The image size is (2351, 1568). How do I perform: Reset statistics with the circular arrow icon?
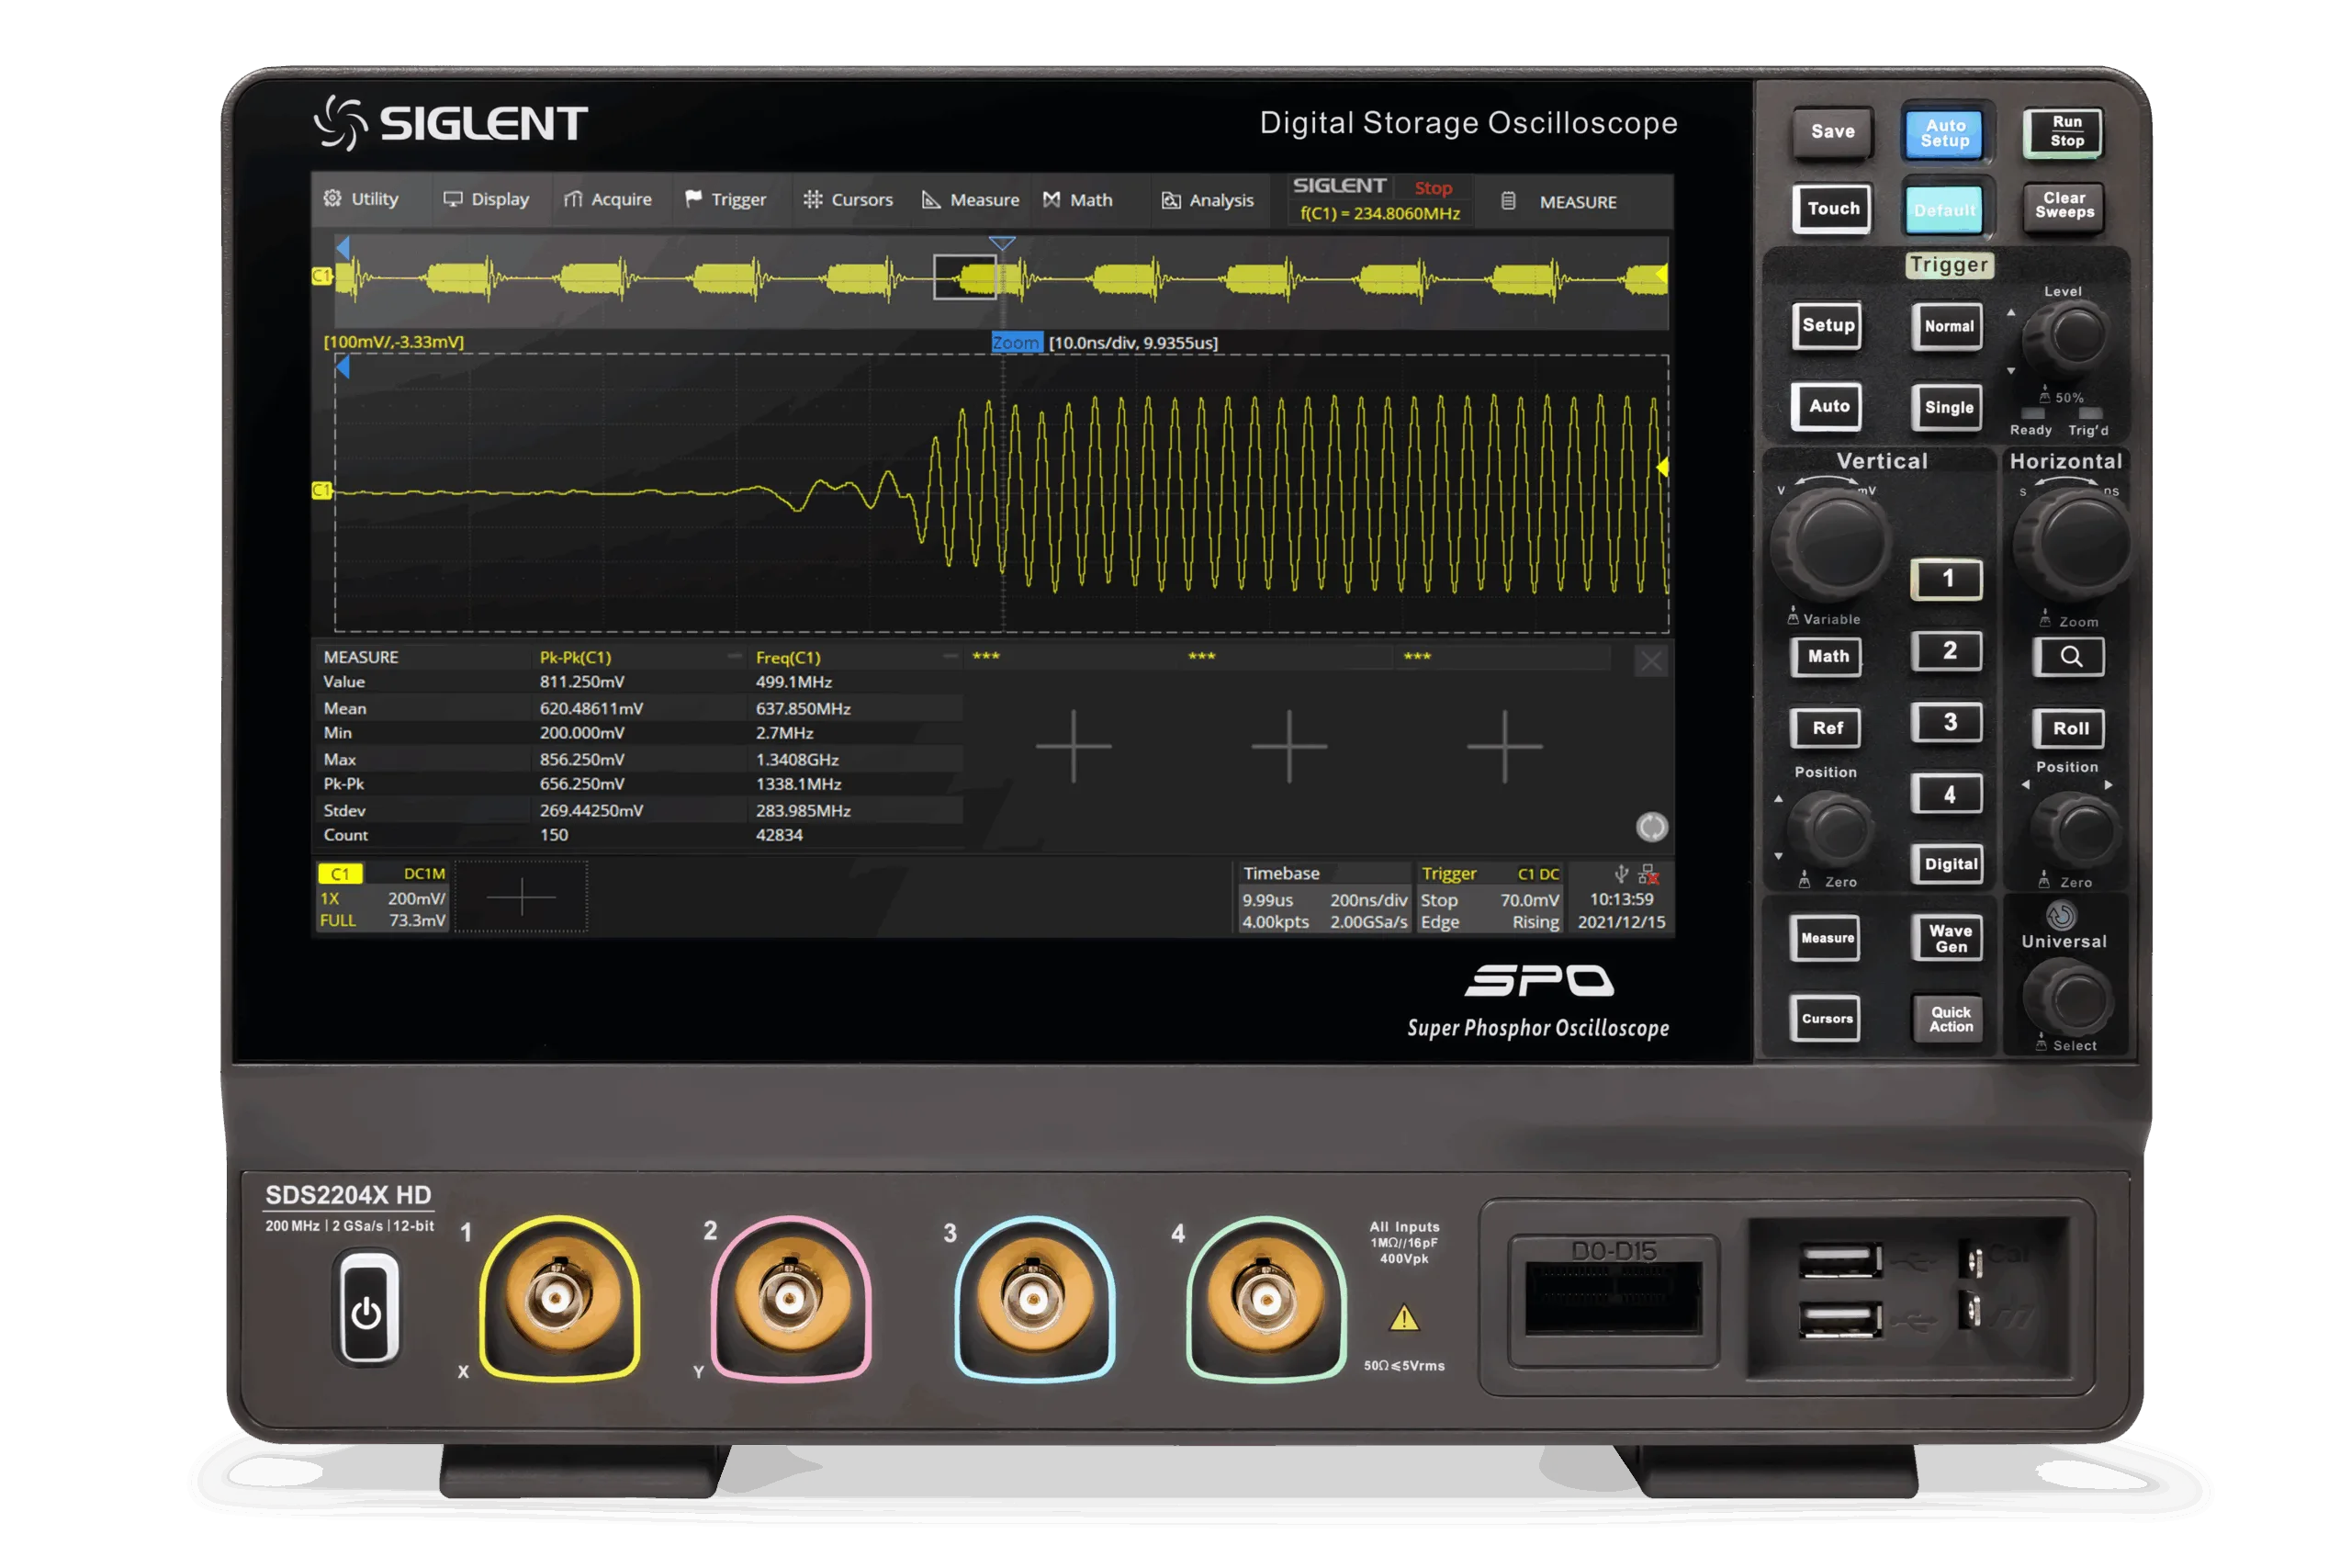pyautogui.click(x=1651, y=829)
